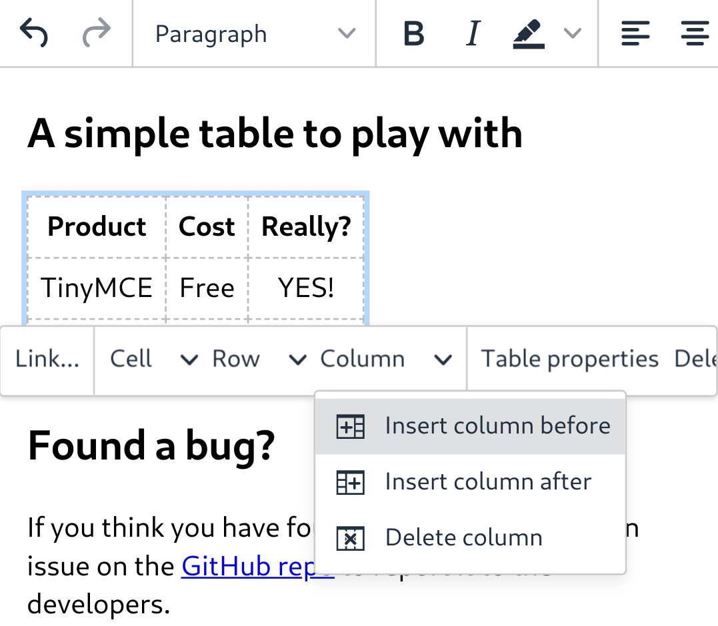Viewport: 718px width, 626px height.
Task: Click the Redo arrow icon
Action: tap(97, 33)
